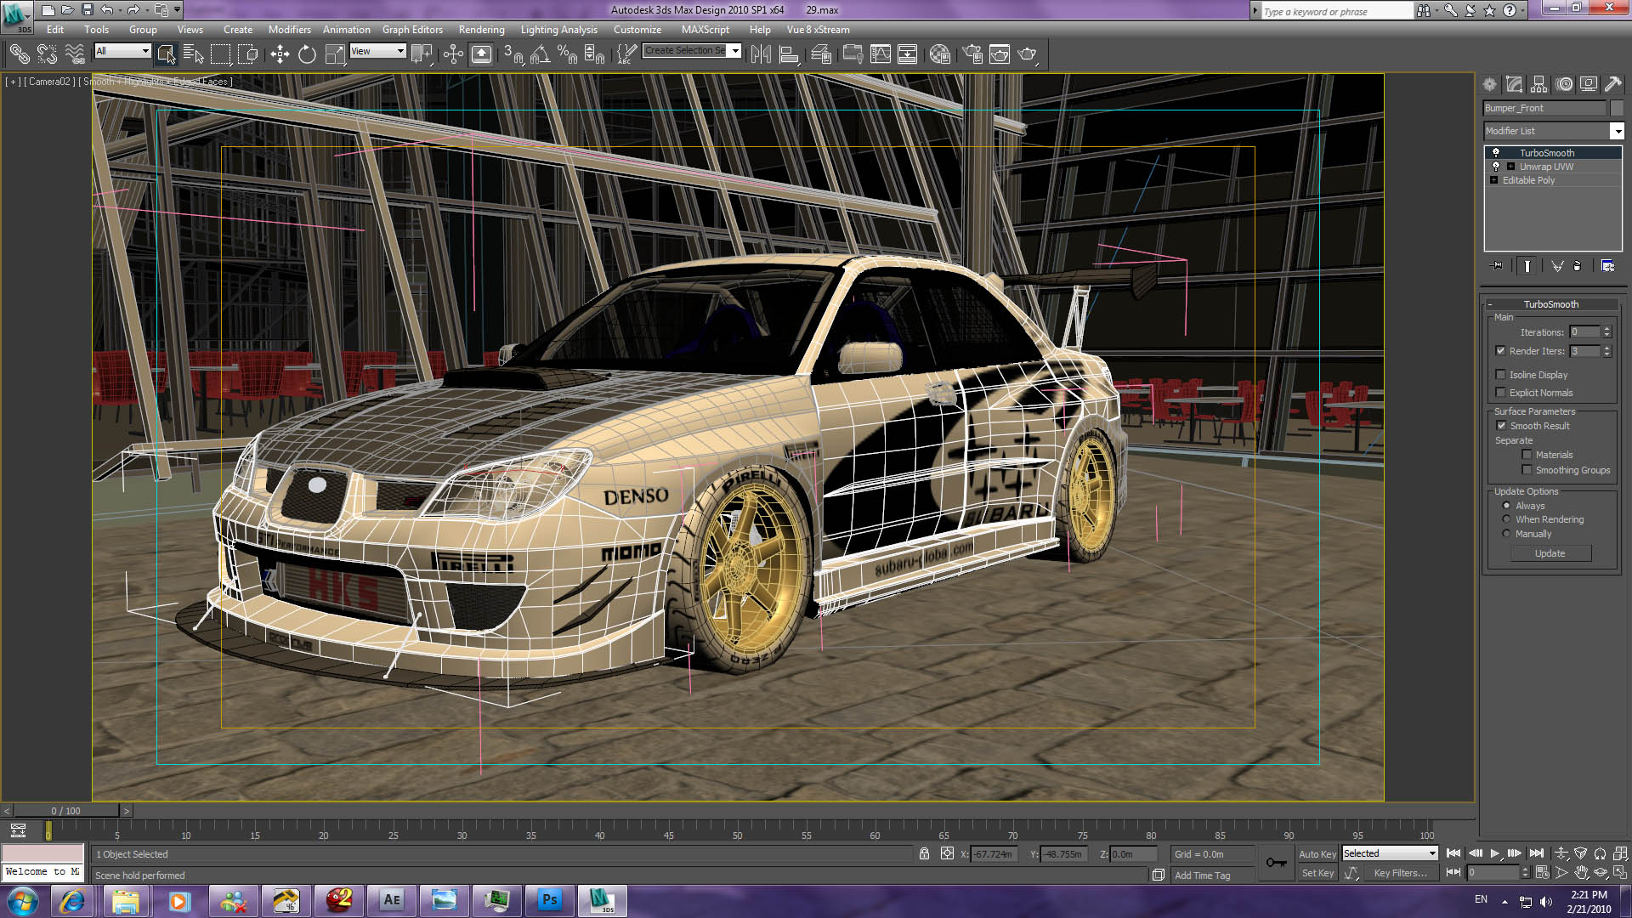The width and height of the screenshot is (1632, 918).
Task: Activate Select and Scale tool
Action: click(x=335, y=54)
